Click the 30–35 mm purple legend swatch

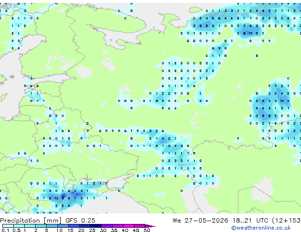click(107, 226)
